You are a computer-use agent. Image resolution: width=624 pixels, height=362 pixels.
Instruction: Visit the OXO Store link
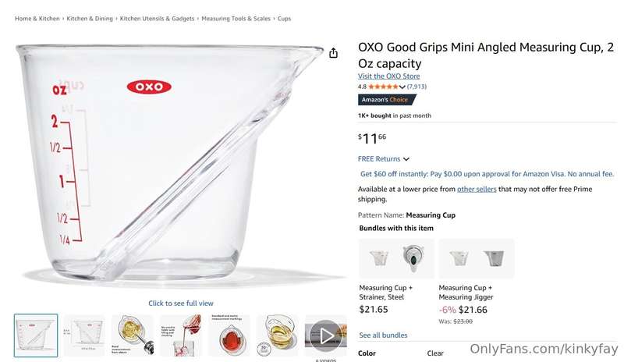pyautogui.click(x=388, y=76)
